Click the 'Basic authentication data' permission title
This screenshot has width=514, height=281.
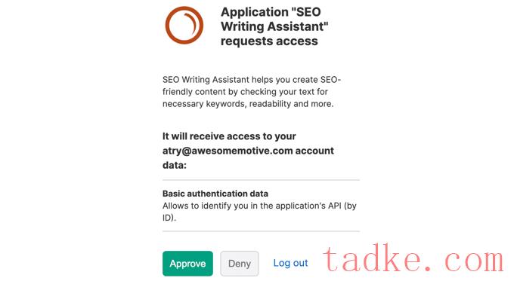pos(215,194)
